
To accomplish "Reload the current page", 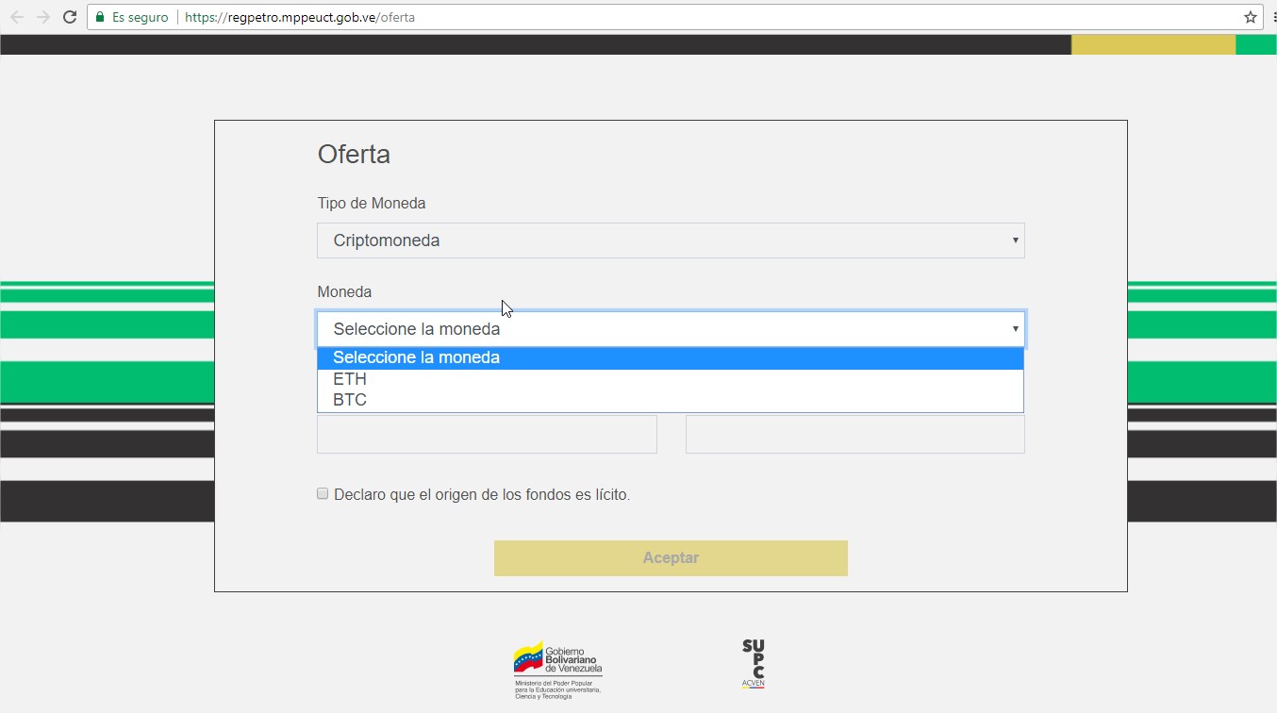I will tap(70, 17).
